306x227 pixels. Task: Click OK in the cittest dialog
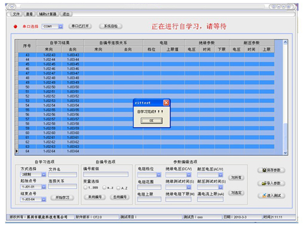(x=151, y=121)
